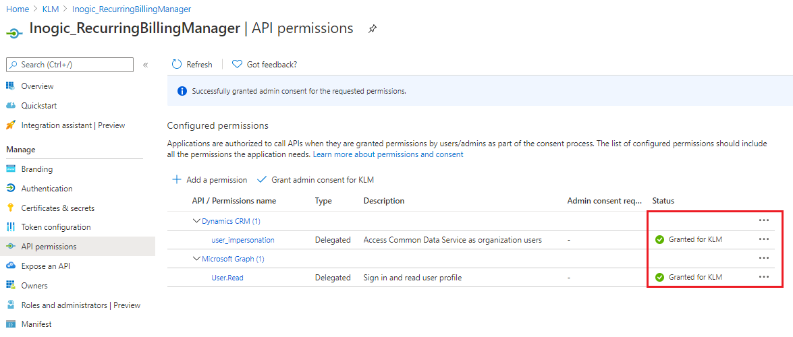Click the API / Permissions name column header
The width and height of the screenshot is (793, 337).
234,201
